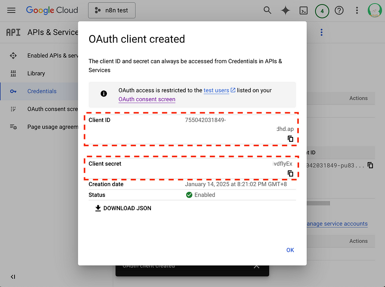Screen dimensions: 385x287
Task: Open the OAuth consent screen link in dialog
Action: 147,99
